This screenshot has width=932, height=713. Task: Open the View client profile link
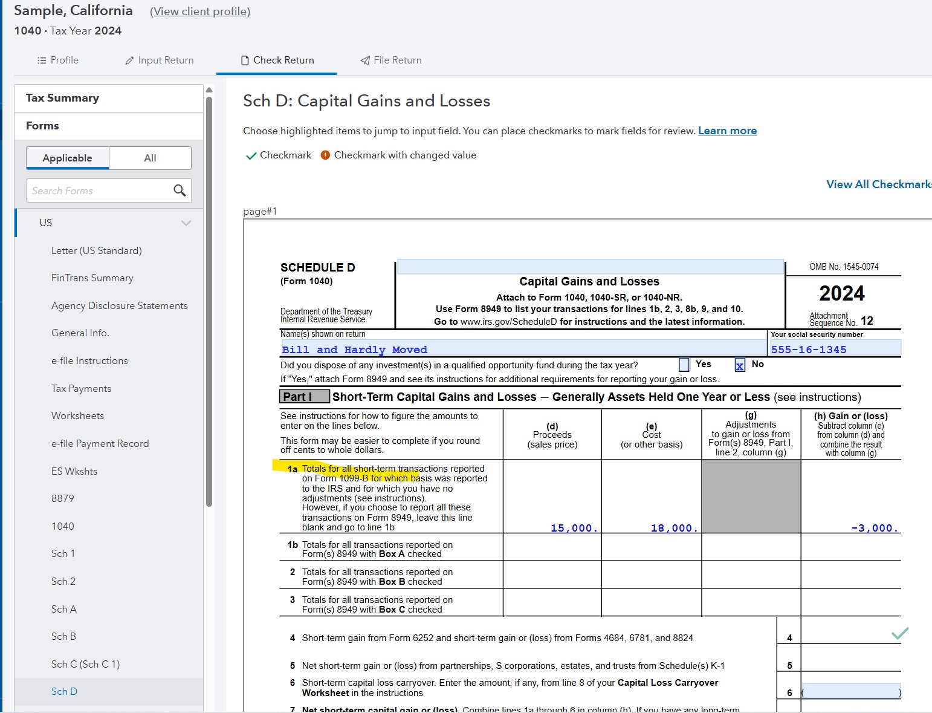pos(200,11)
